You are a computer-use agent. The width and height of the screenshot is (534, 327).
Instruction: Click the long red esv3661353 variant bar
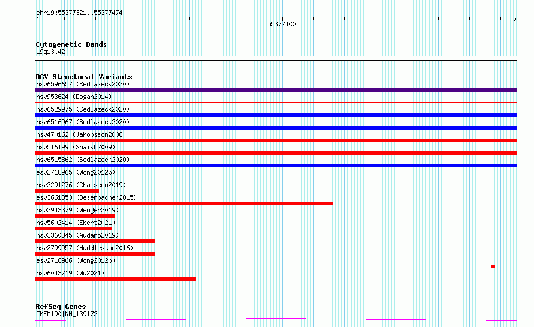[184, 203]
